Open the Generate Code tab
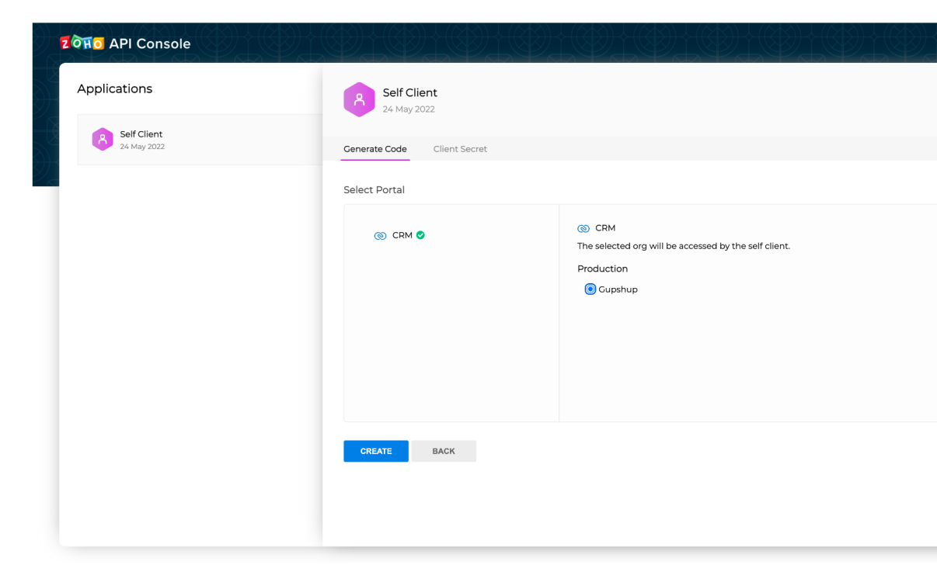 click(375, 149)
